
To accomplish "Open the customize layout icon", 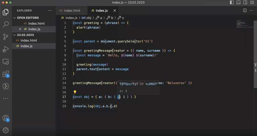I will pyautogui.click(x=252, y=2).
